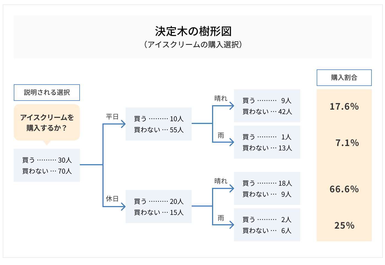Select the 晴れ label on the weekday branch

click(221, 98)
